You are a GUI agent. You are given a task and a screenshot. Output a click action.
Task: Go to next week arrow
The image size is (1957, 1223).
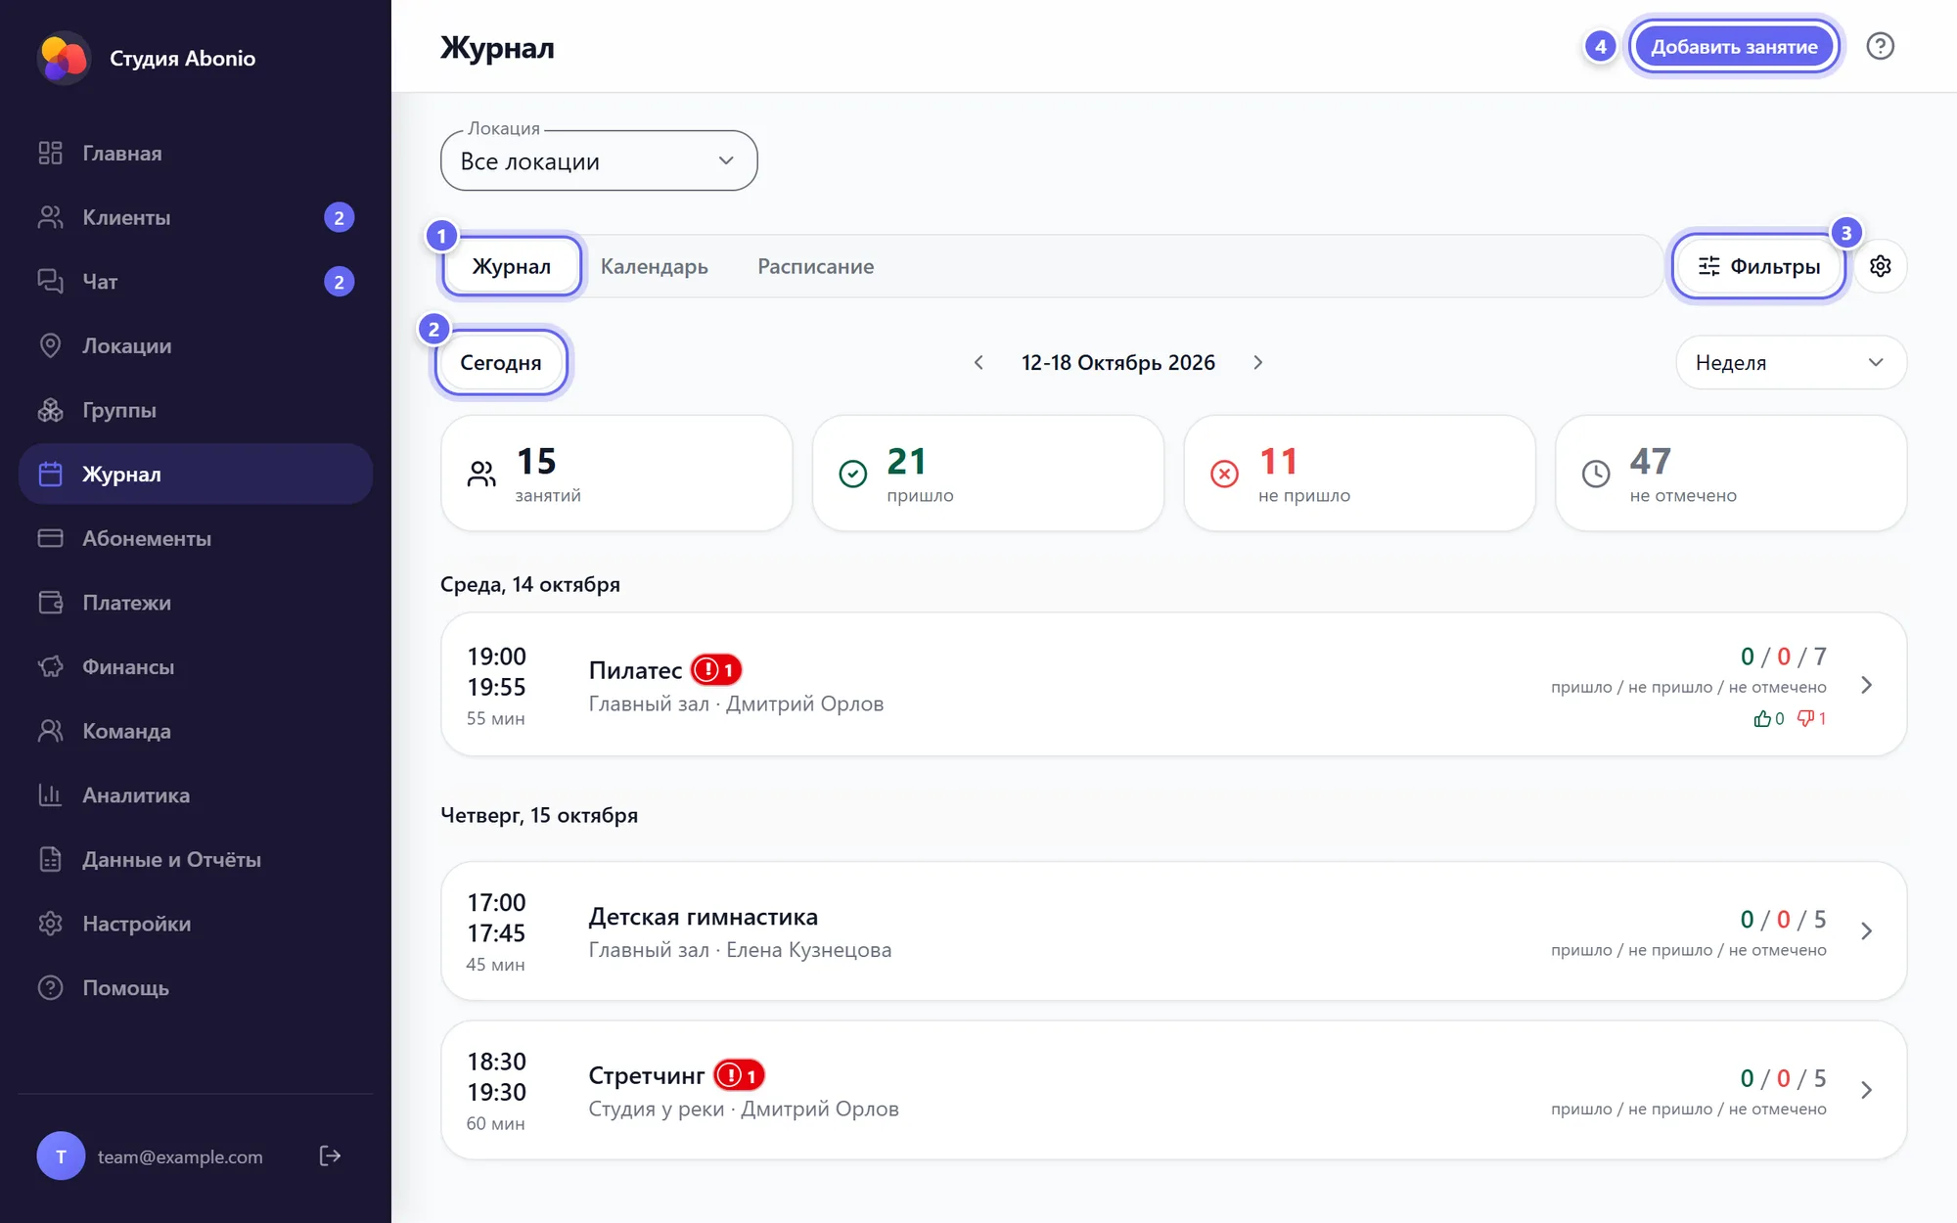click(1258, 363)
